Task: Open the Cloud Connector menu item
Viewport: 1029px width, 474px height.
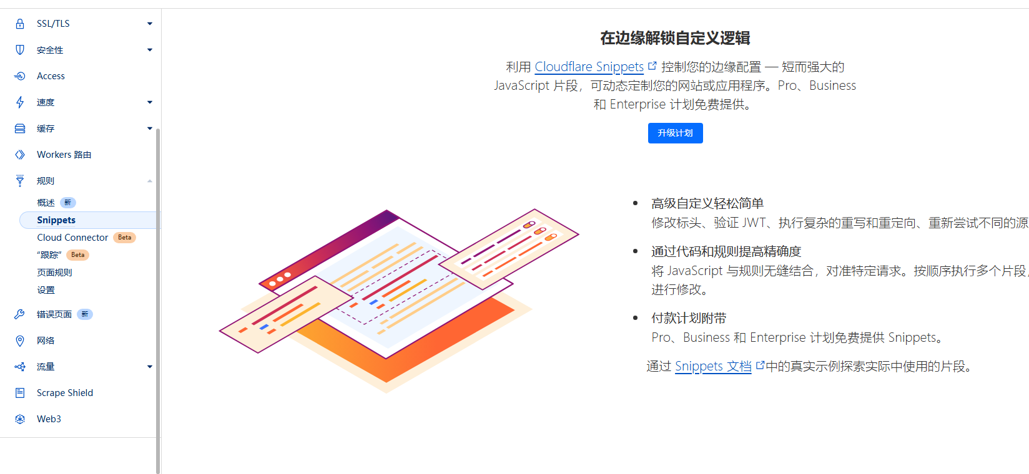Action: coord(72,238)
